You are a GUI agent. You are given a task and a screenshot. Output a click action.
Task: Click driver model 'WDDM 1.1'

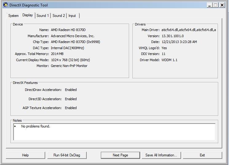tap(169, 60)
